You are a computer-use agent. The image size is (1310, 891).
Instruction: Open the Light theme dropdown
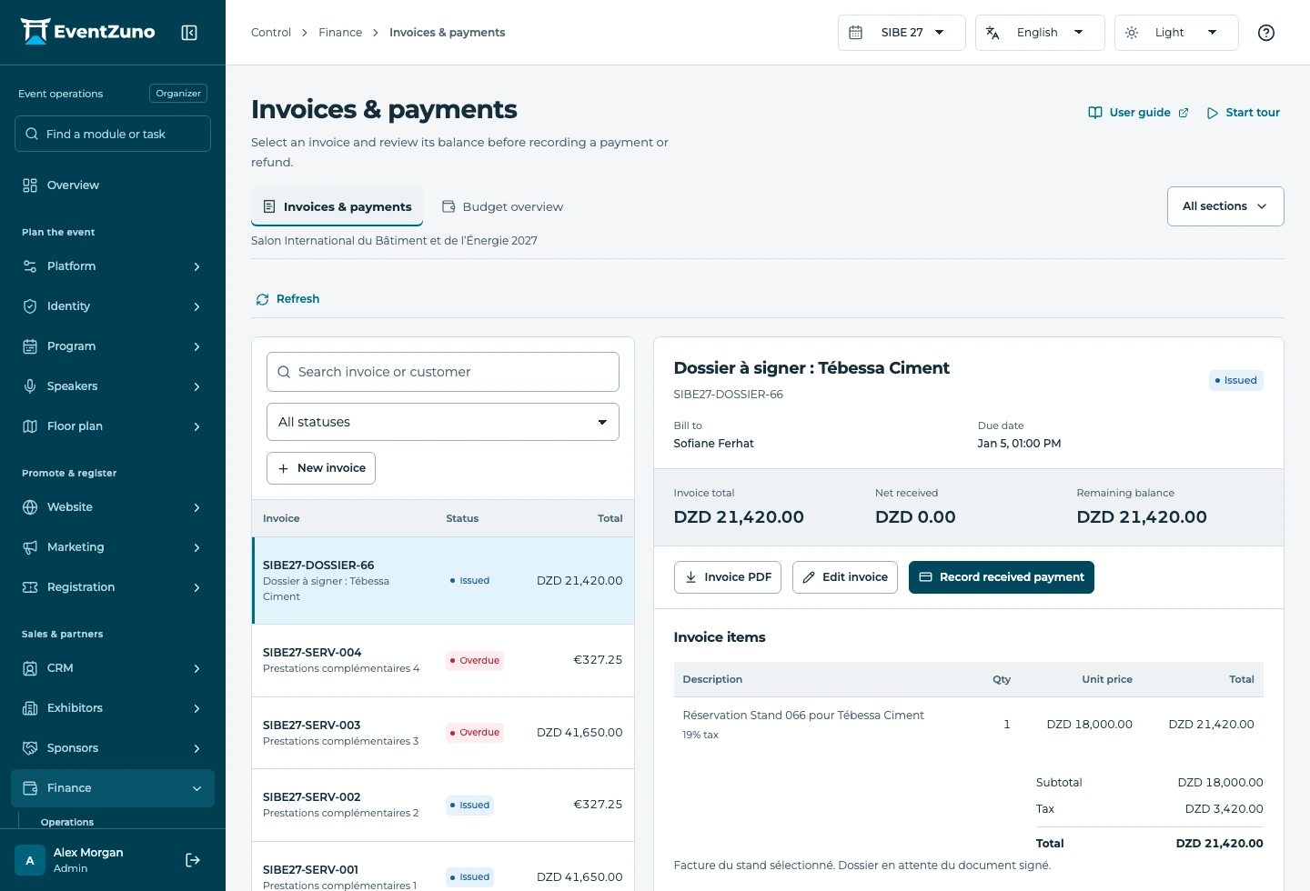(1176, 33)
